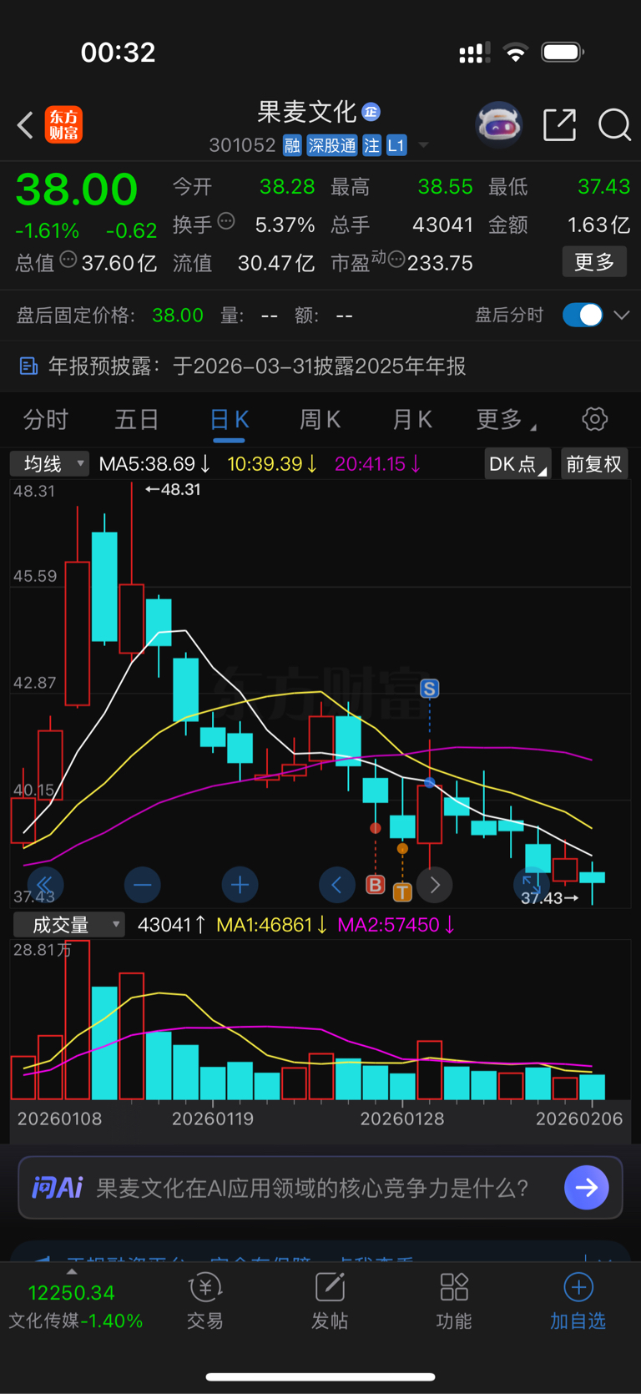Tap the 问Ai logo

coord(57,1188)
